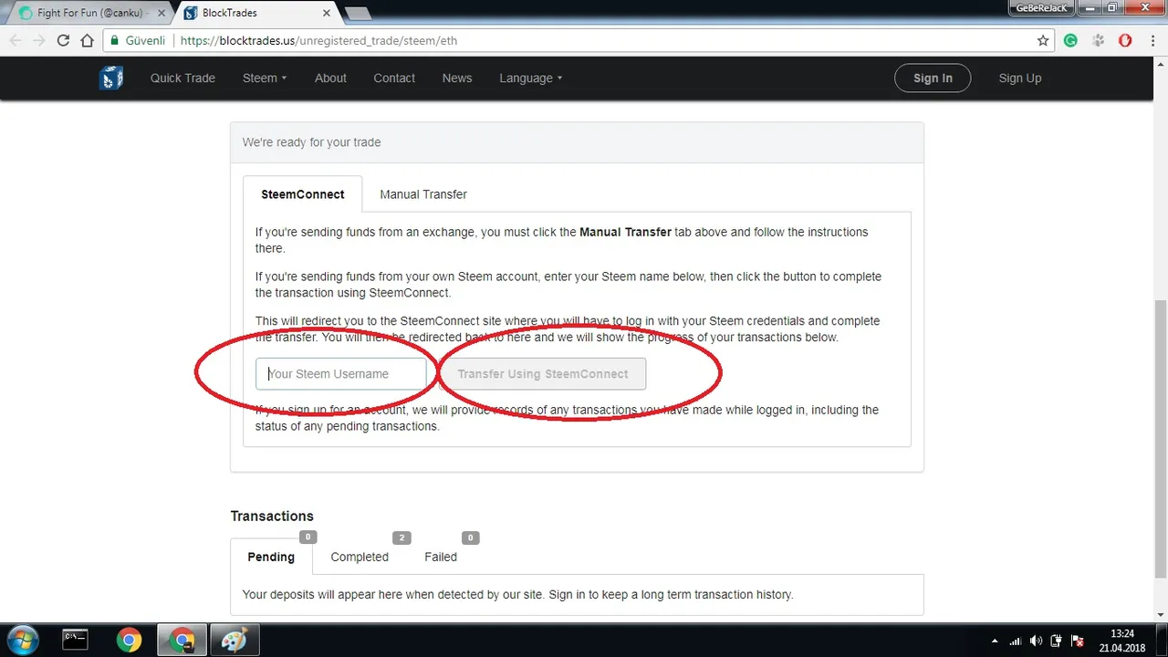Show hidden tray icons arrow
Viewport: 1168px width, 657px height.
coord(995,641)
